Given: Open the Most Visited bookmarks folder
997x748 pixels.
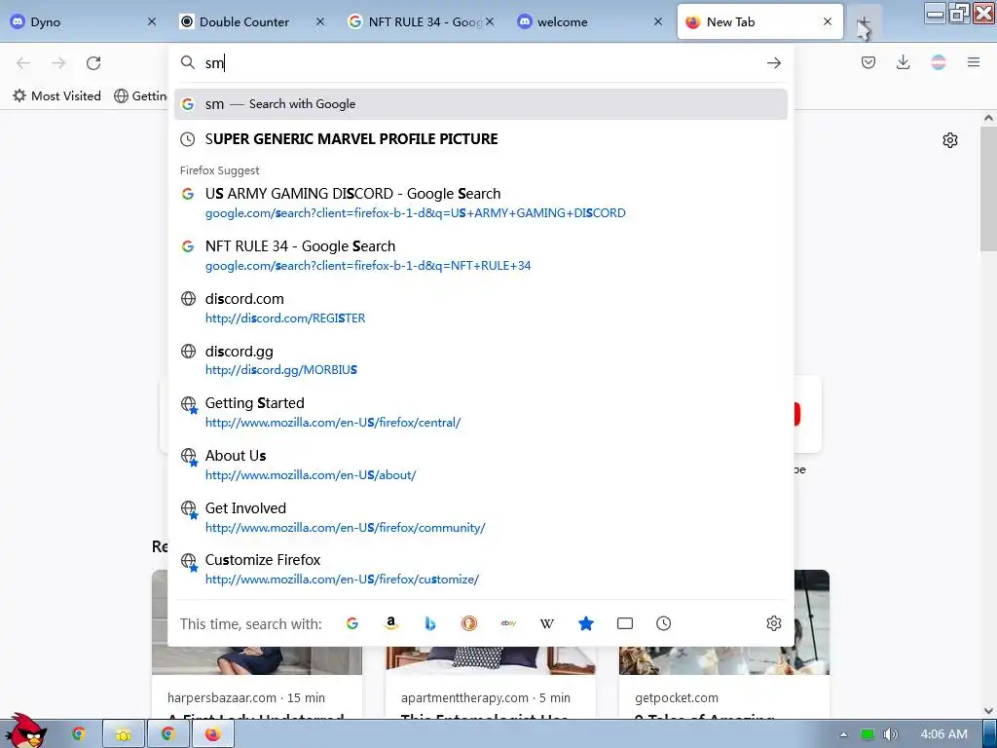Looking at the screenshot, I should (56, 96).
